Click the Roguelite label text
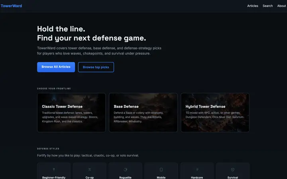The height and width of the screenshot is (179, 287). click(x=126, y=177)
